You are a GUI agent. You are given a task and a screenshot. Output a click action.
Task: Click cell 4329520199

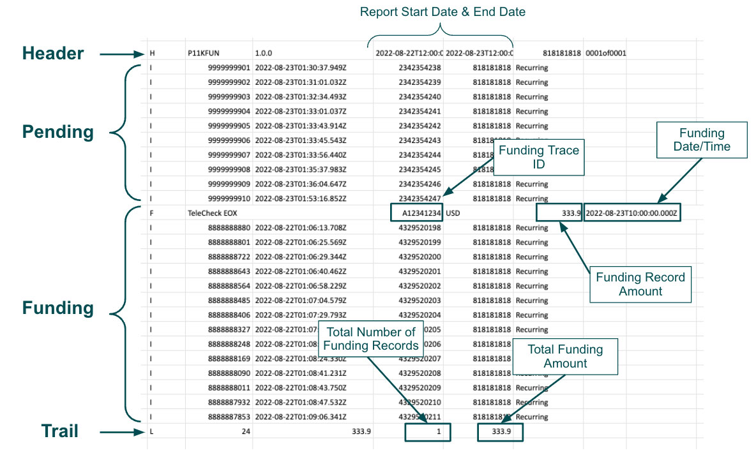point(420,242)
